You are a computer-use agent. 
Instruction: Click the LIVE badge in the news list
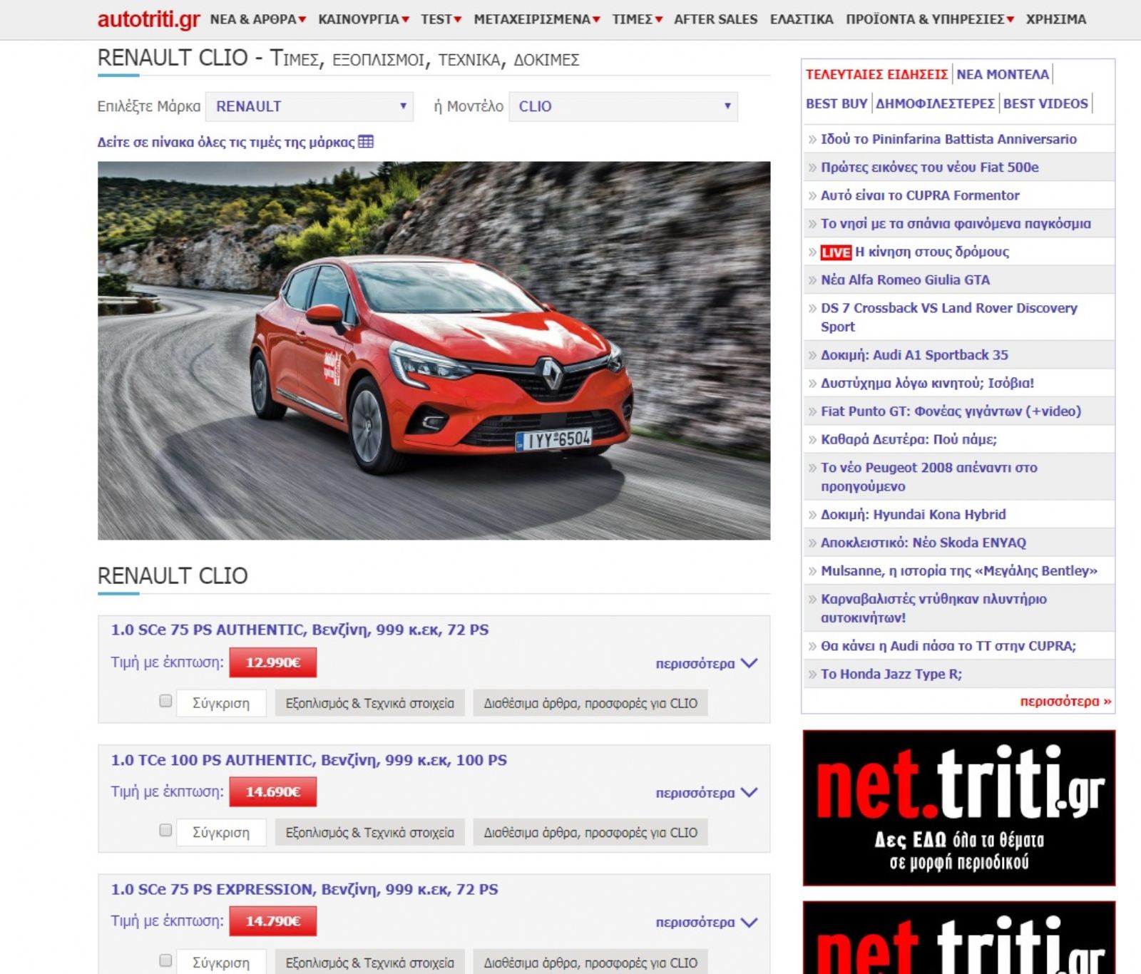click(x=836, y=252)
